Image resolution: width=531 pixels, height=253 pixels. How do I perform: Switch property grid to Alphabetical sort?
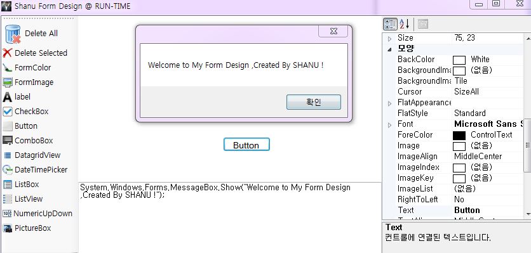[x=405, y=24]
